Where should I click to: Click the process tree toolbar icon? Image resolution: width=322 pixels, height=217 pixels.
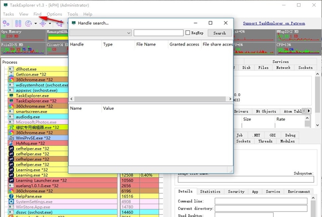coord(60,24)
